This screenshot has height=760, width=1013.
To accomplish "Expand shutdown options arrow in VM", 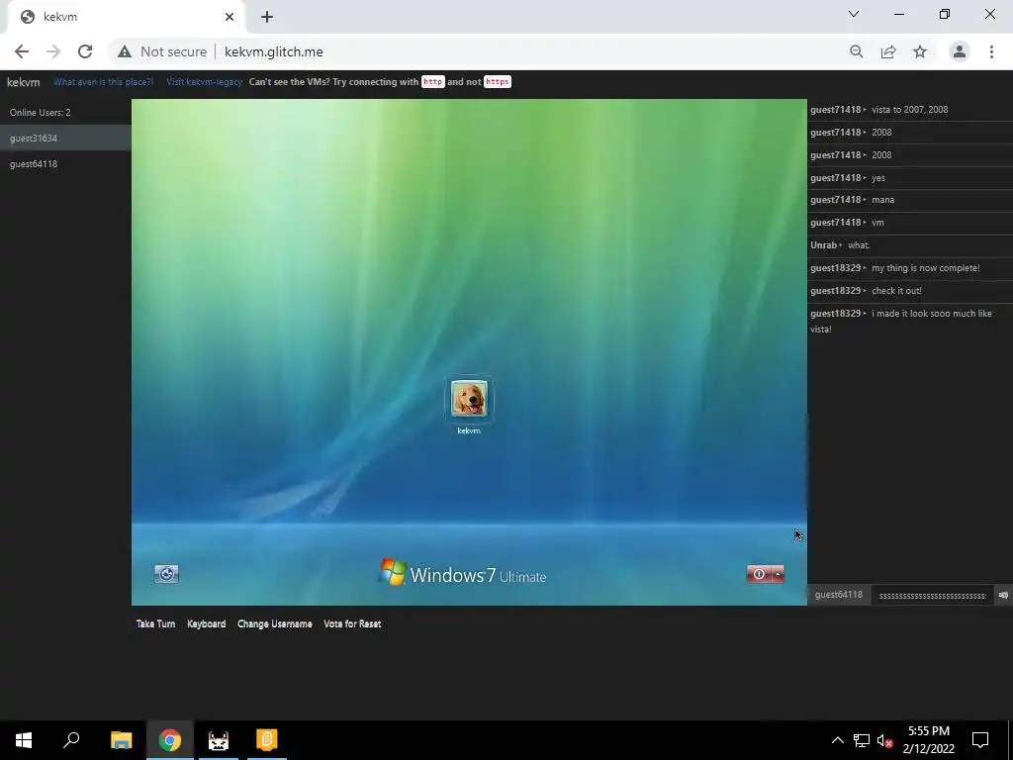I will point(779,574).
